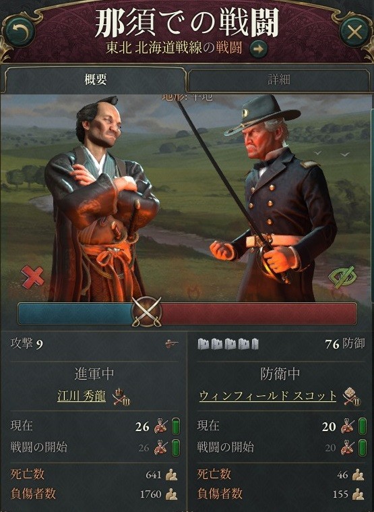This screenshot has width=374, height=512.
Task: Jump to the front via arrow button
Action: click(x=258, y=49)
